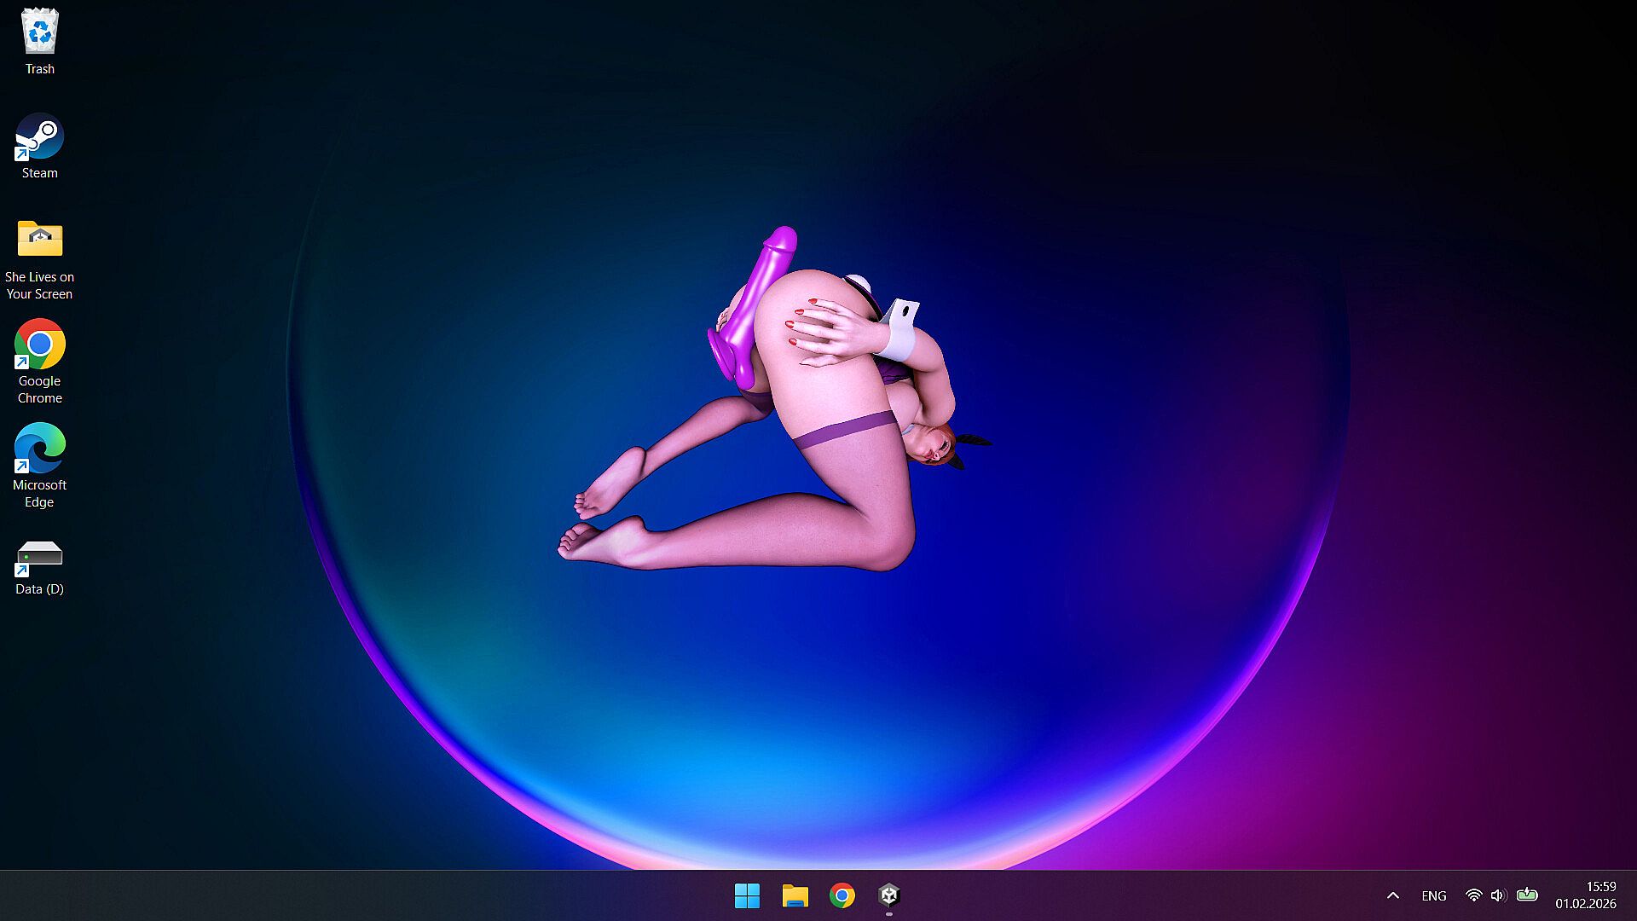The image size is (1637, 921).
Task: Click the Wi-Fi network tray icon
Action: pos(1473,895)
